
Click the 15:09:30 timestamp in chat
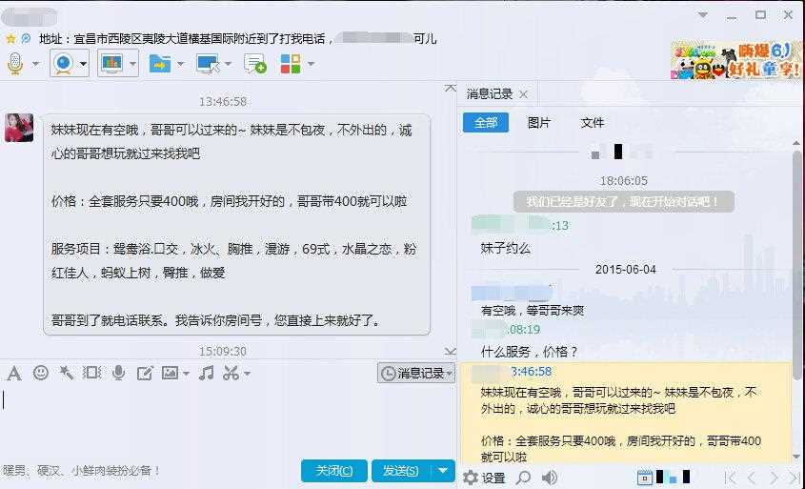[x=223, y=351]
